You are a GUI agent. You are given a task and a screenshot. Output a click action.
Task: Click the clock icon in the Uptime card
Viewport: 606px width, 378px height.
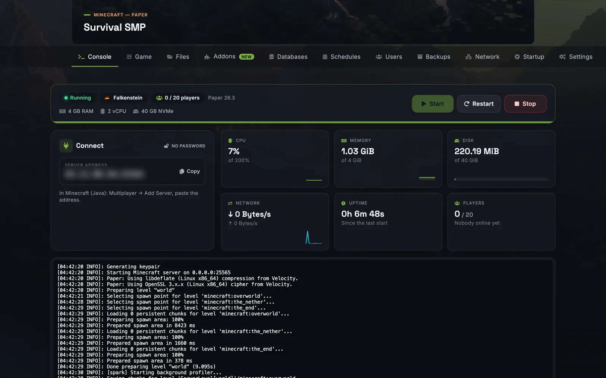(344, 203)
